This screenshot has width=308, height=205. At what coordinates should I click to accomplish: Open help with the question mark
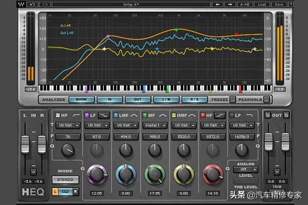(291, 4)
